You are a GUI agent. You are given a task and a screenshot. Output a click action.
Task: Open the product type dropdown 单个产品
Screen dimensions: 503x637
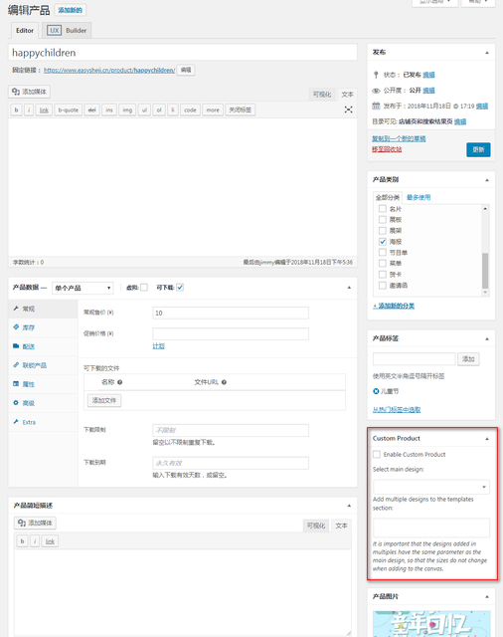tap(83, 288)
